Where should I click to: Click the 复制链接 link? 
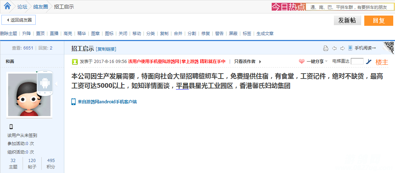[106, 49]
